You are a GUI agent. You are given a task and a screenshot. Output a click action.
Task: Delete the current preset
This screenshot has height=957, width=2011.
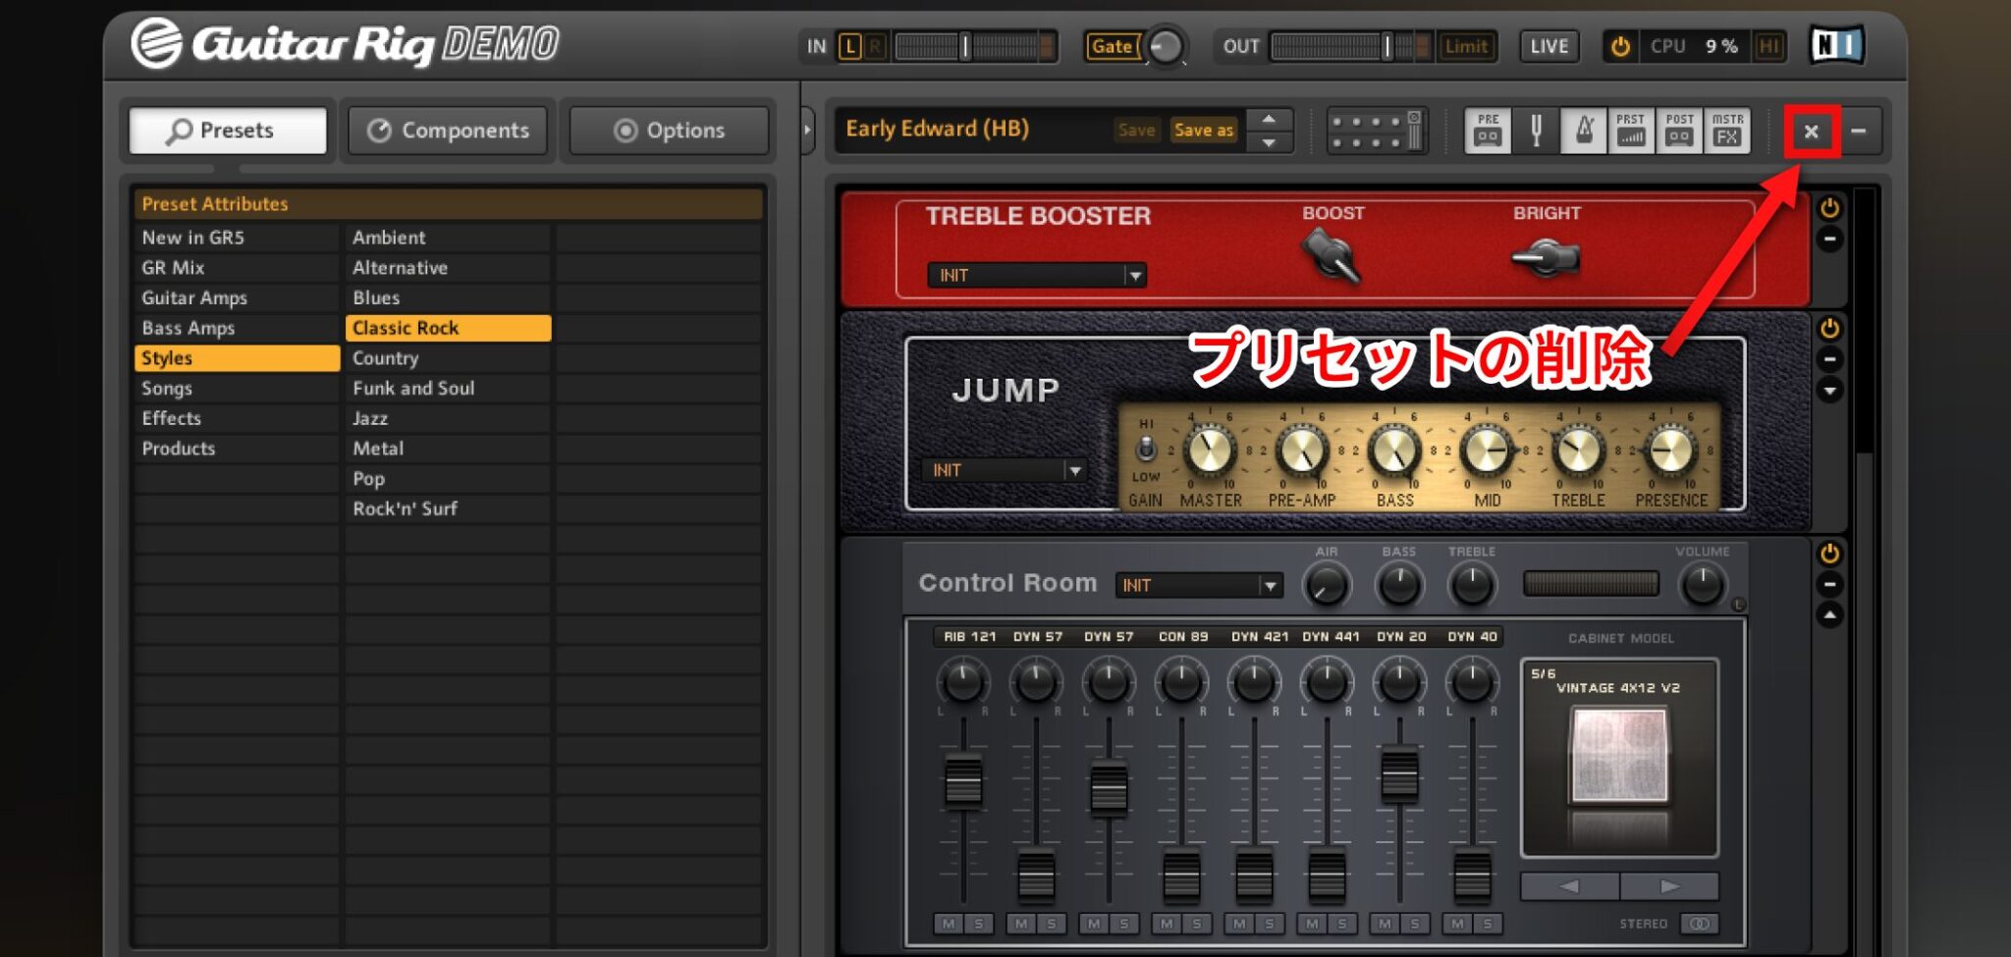(x=1810, y=131)
